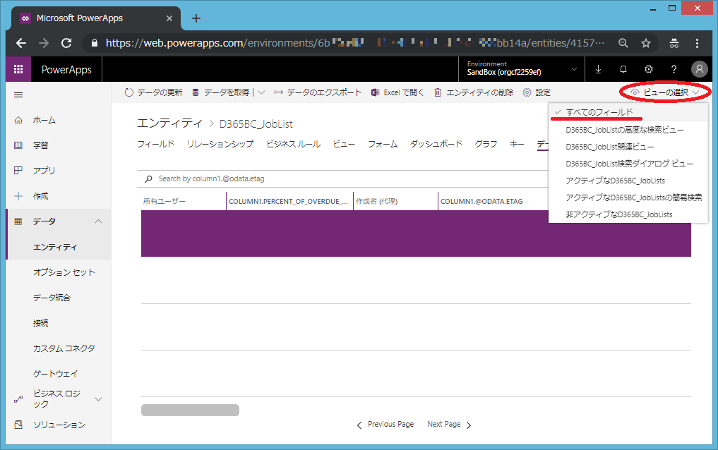Bookmark this page with the star icon
Screen dimensions: 718x450
pos(646,43)
